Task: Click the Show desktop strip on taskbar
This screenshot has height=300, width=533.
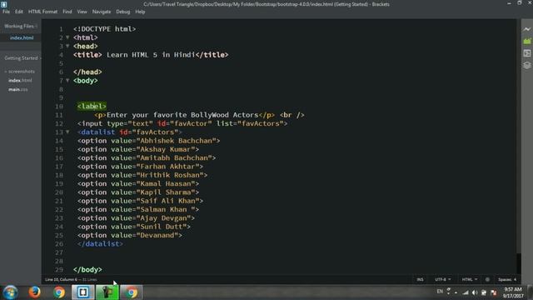Action: (531, 292)
